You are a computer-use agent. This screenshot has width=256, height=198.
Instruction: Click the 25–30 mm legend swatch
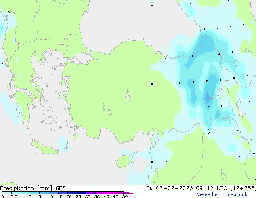81,193
